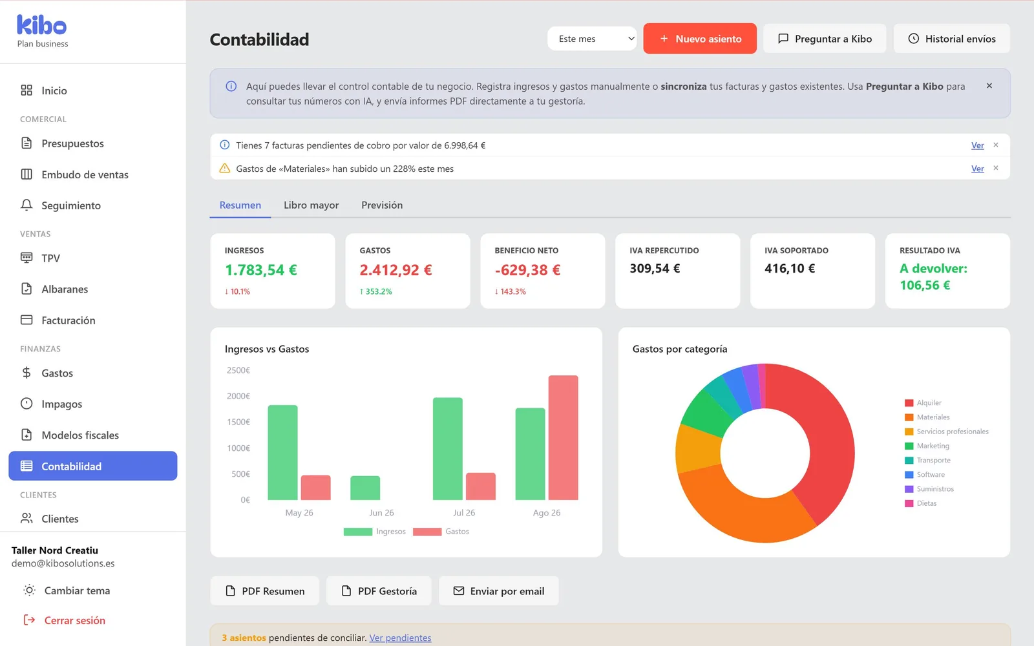Click Cerrar sesión logout icon
Screen dimensions: 1034x646
(x=29, y=620)
